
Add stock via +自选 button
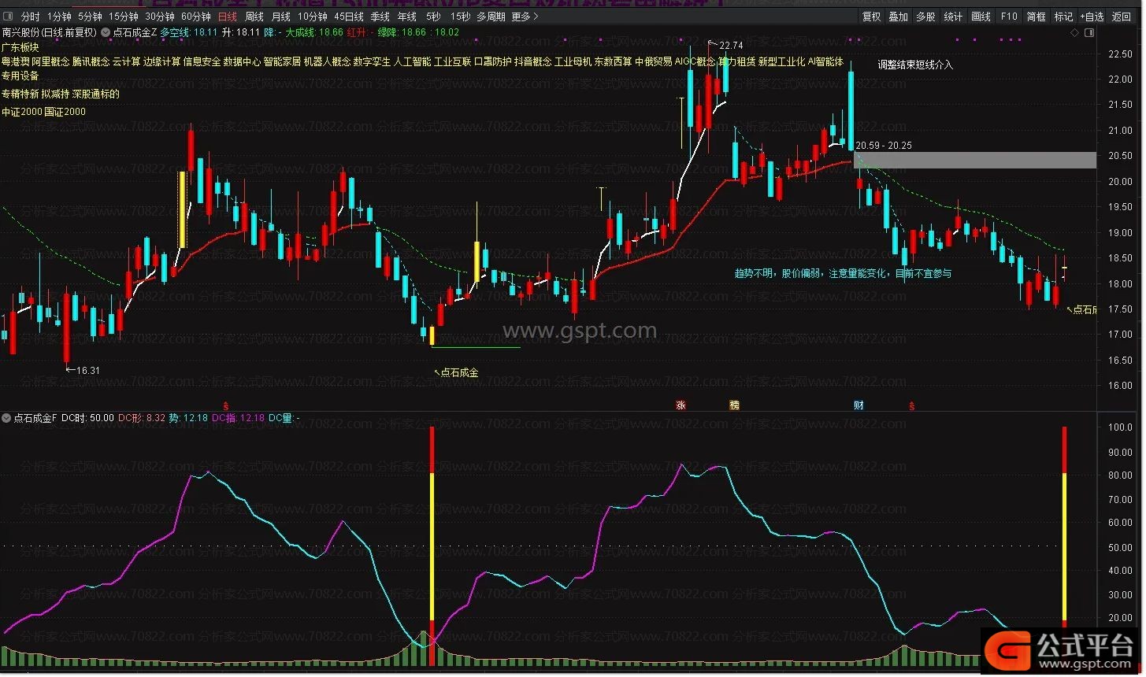[1092, 16]
